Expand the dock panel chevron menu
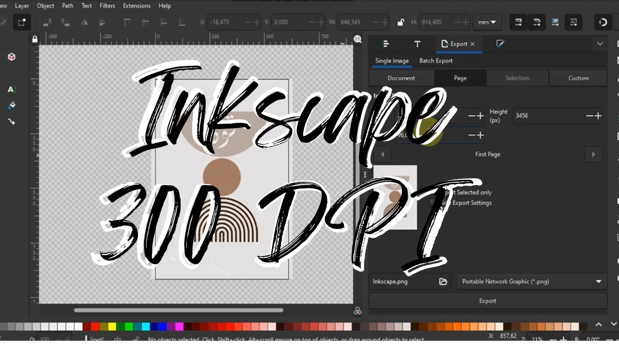Viewport: 619px width, 348px height. click(600, 44)
